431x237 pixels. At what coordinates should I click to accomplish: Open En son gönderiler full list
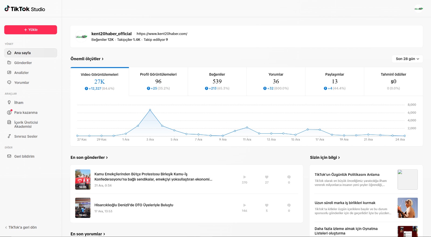(89, 157)
